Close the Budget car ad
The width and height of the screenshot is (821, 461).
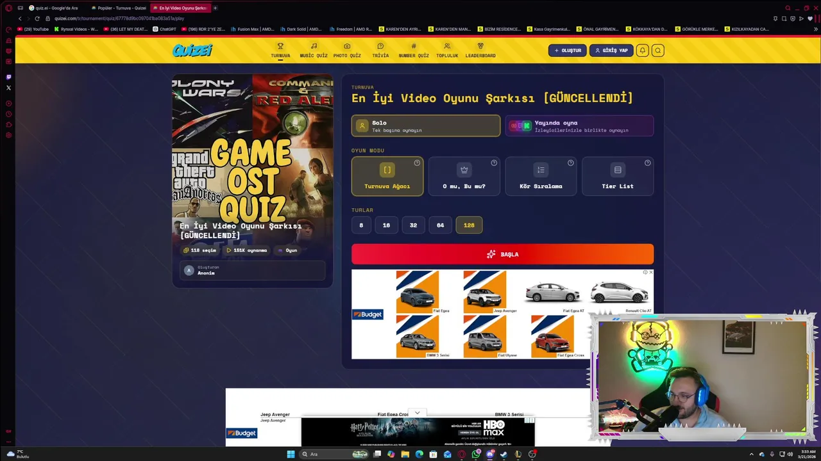(651, 272)
